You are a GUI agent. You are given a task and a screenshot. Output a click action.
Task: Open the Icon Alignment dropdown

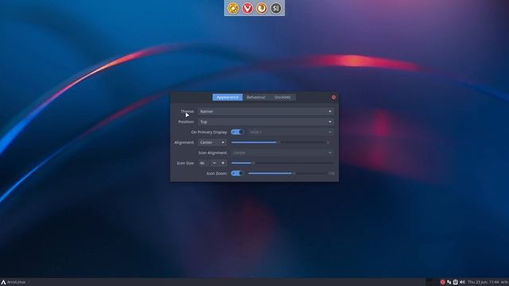click(x=282, y=153)
